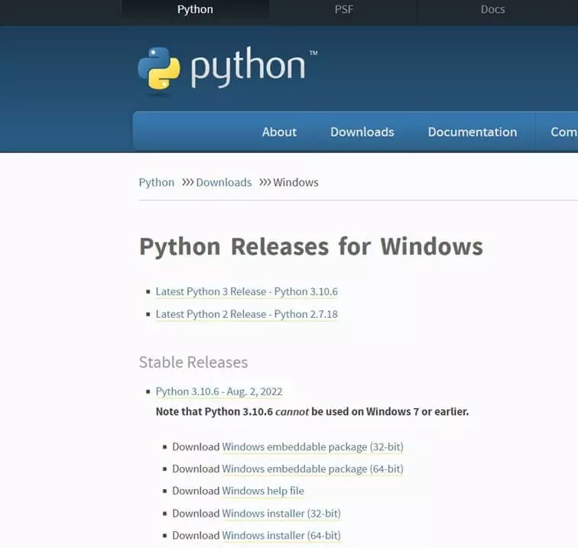The width and height of the screenshot is (578, 548).
Task: Download Windows embeddable package (64-bit)
Action: click(x=313, y=469)
